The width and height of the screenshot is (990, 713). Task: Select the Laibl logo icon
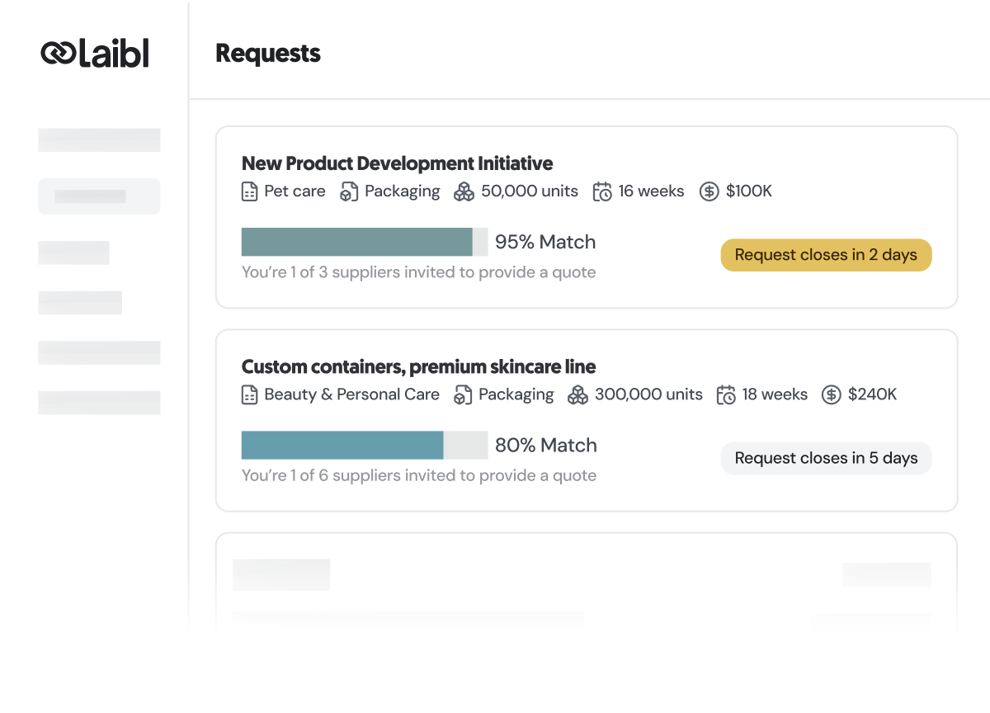click(57, 52)
